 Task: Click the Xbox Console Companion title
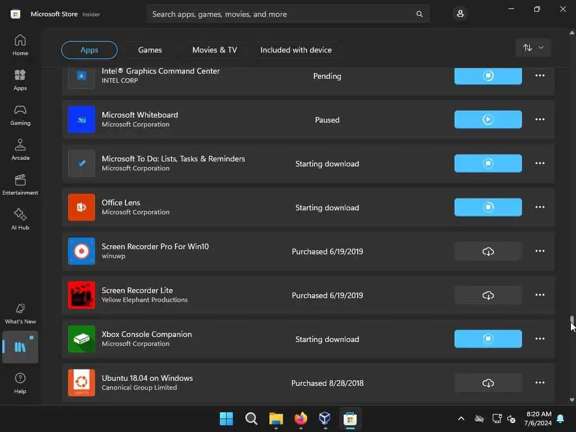pyautogui.click(x=147, y=334)
